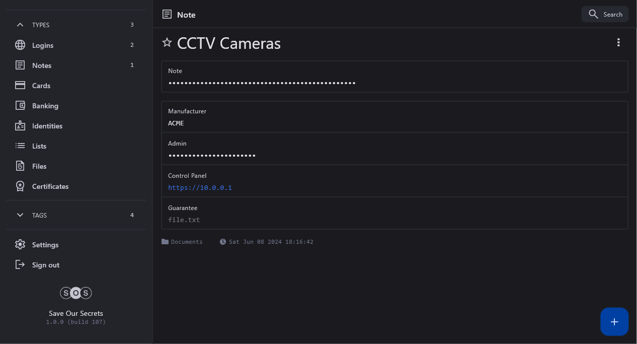Select the Notes icon in sidebar
This screenshot has height=344, width=637.
(20, 65)
